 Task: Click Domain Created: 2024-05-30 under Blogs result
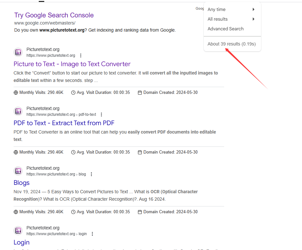click(x=171, y=212)
